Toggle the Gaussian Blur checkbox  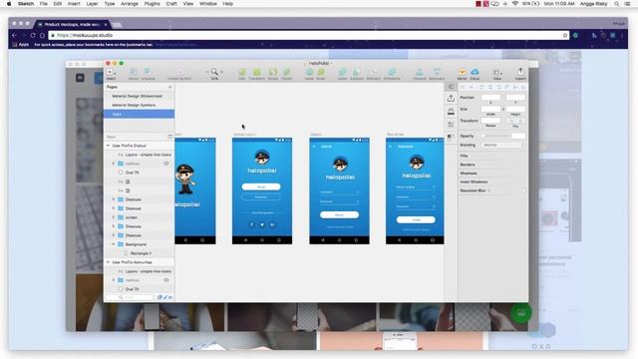click(x=523, y=190)
